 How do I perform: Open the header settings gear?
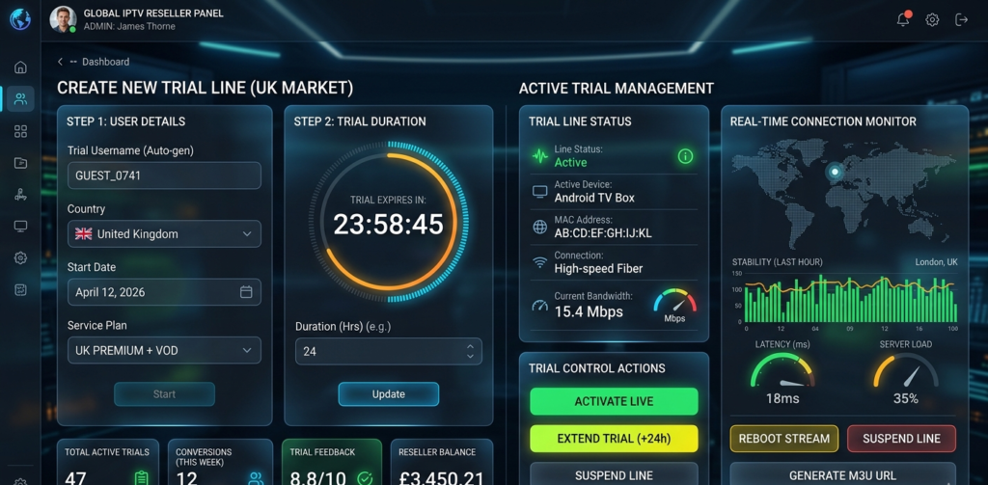pos(932,19)
